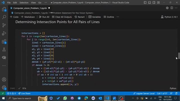Click the line denom = (y4-y3)*(x2-x1)
Screen dimensions: 180x101
58,62
